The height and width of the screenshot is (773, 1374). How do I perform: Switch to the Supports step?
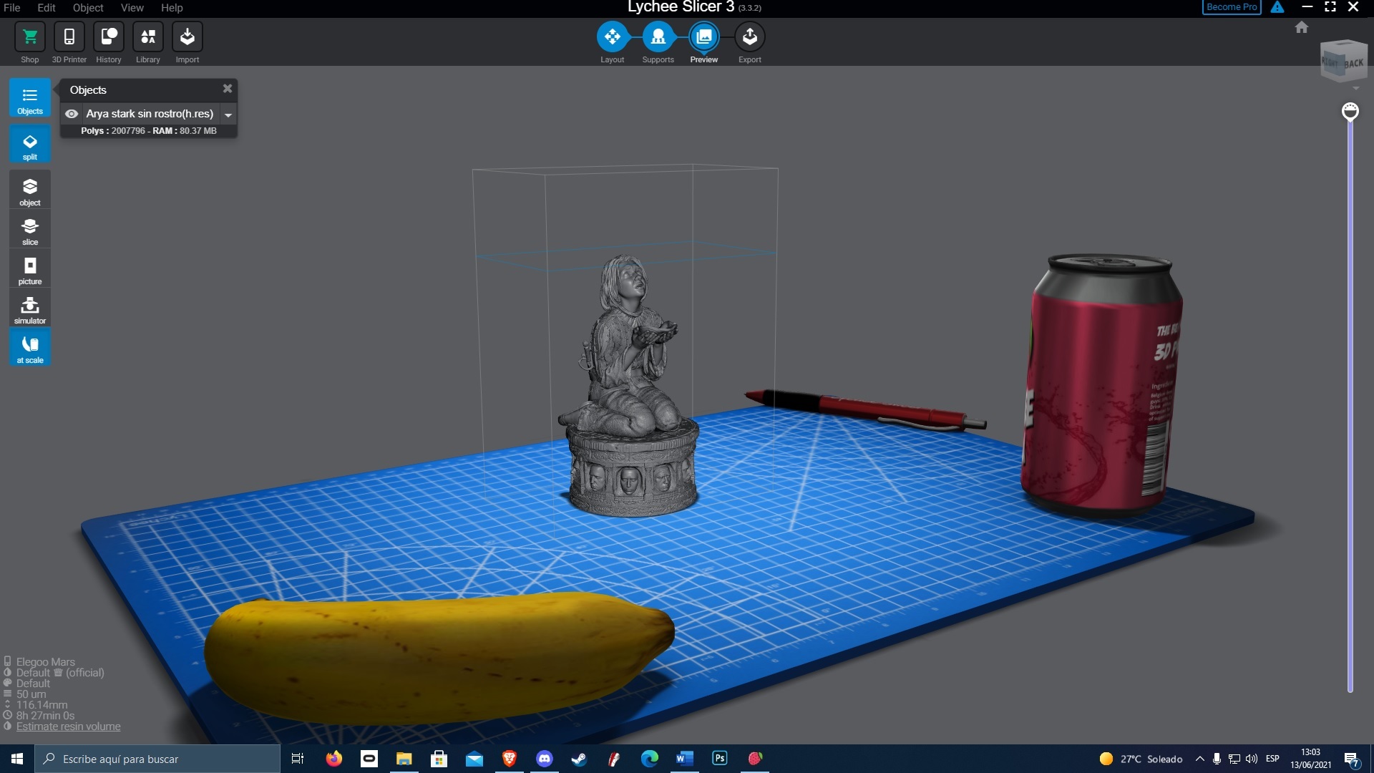coord(658,37)
